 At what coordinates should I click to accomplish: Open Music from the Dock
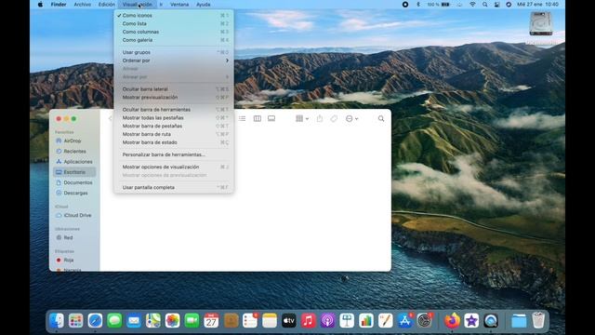308,320
